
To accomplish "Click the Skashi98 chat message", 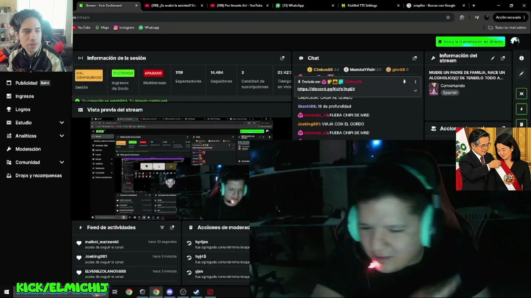I will (324, 106).
